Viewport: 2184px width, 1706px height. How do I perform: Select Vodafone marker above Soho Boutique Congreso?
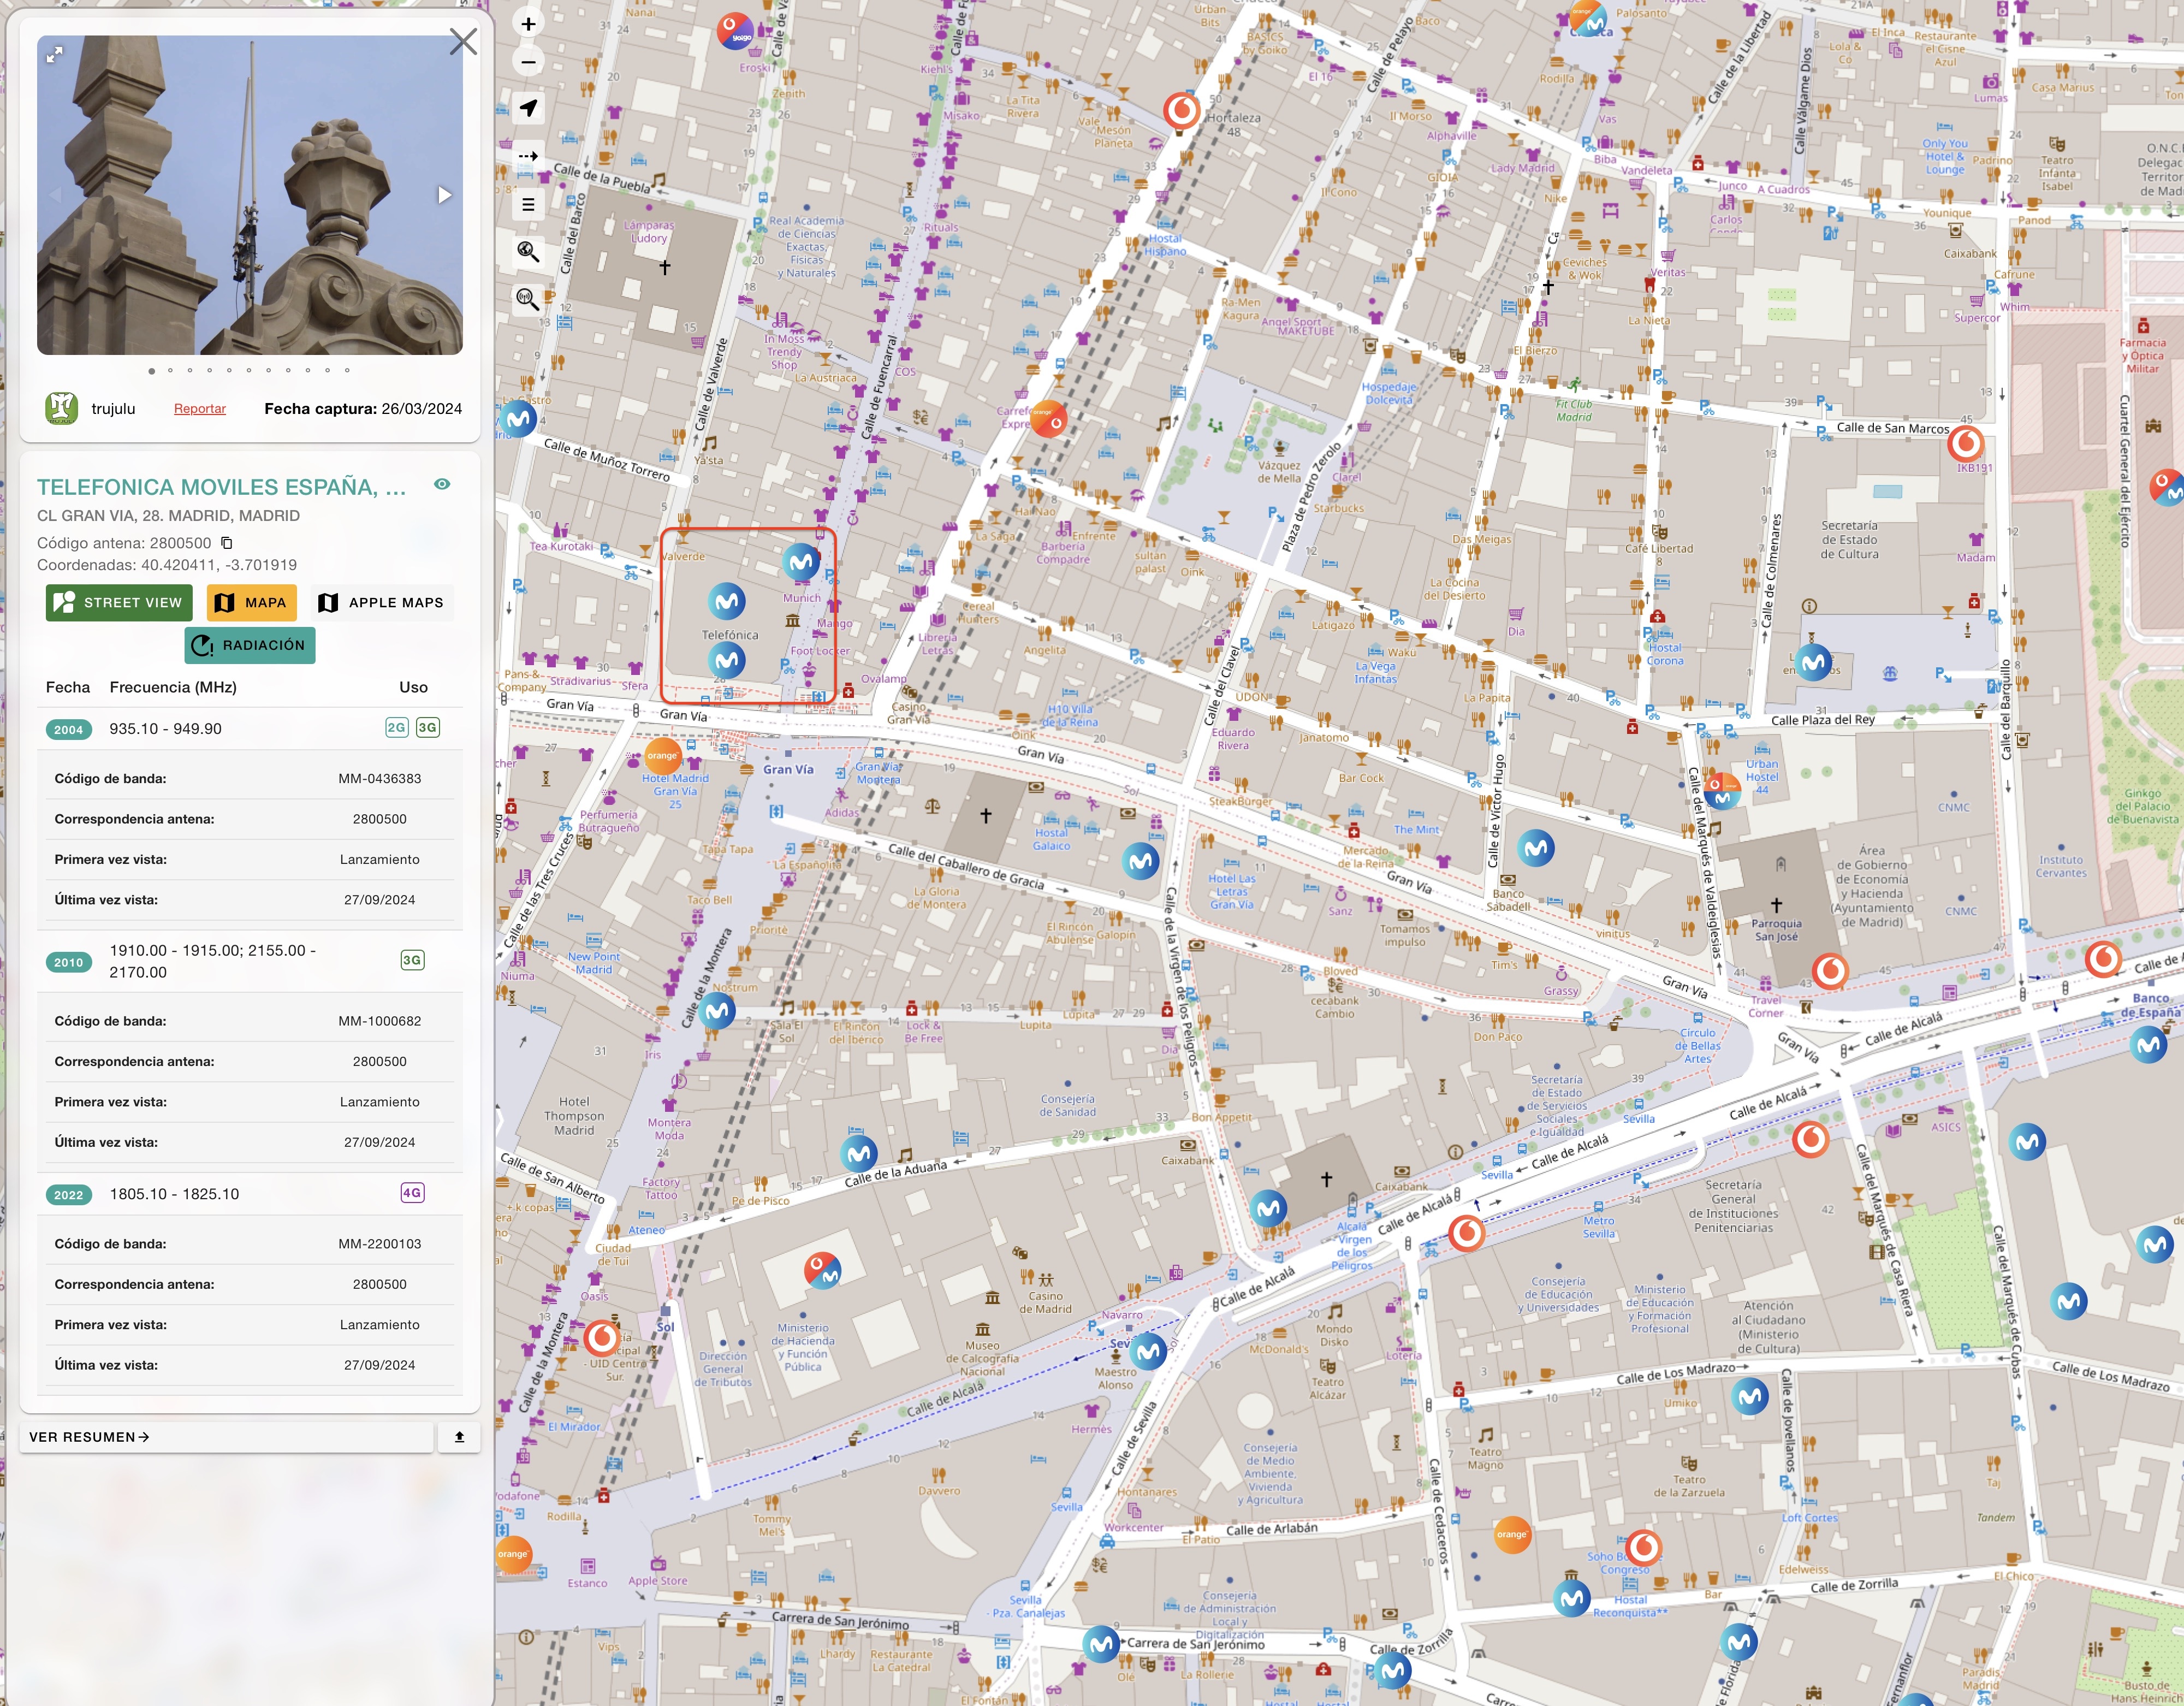point(1643,1547)
